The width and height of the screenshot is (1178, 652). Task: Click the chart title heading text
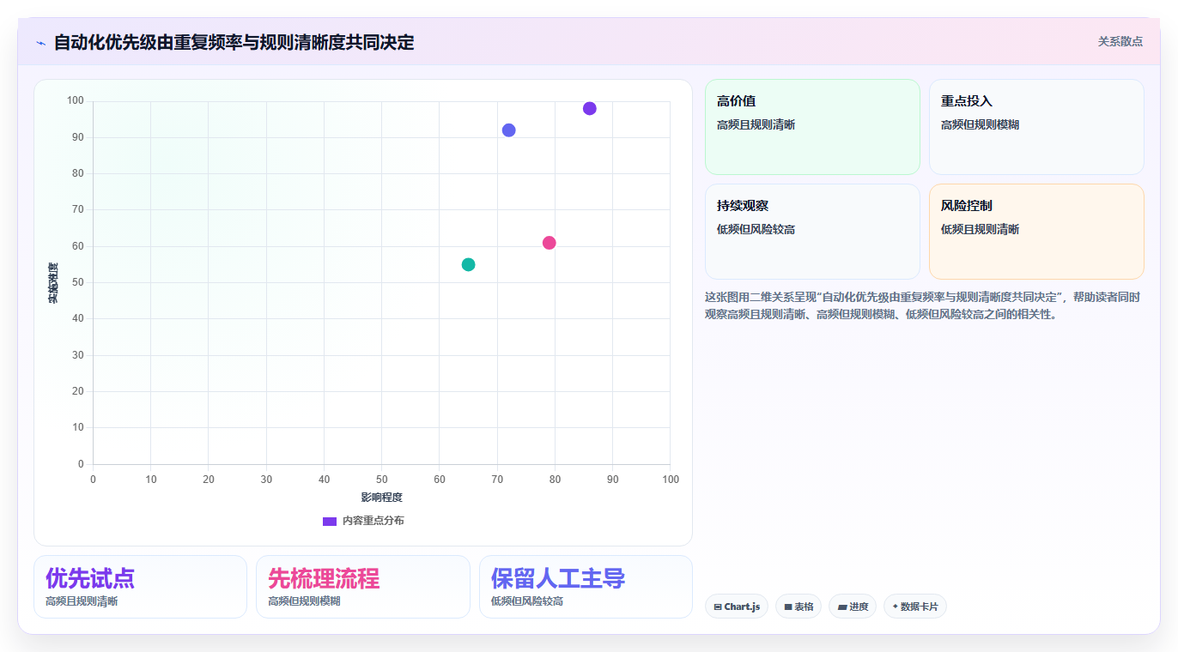click(x=234, y=42)
